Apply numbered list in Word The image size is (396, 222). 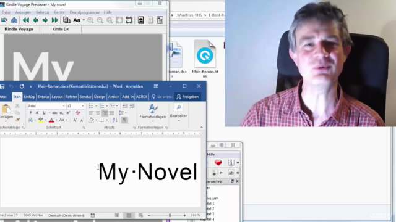(x=101, y=105)
